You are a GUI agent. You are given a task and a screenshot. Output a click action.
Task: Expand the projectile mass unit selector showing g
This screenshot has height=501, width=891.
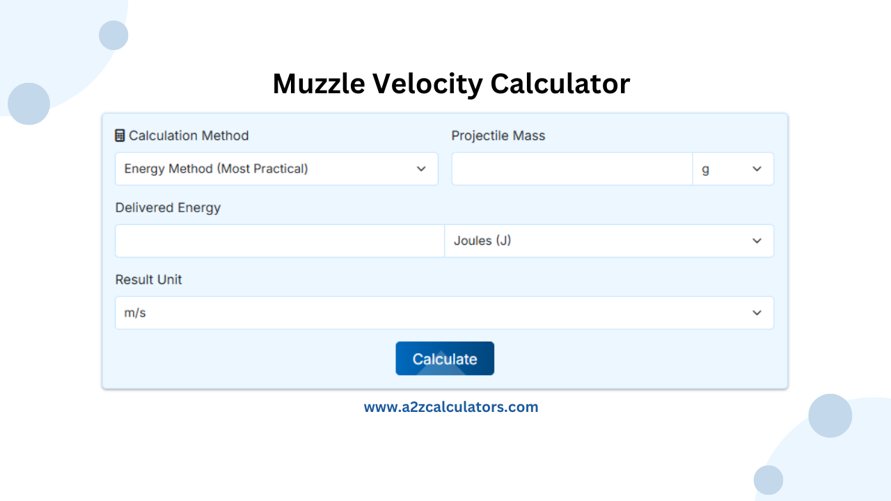733,168
